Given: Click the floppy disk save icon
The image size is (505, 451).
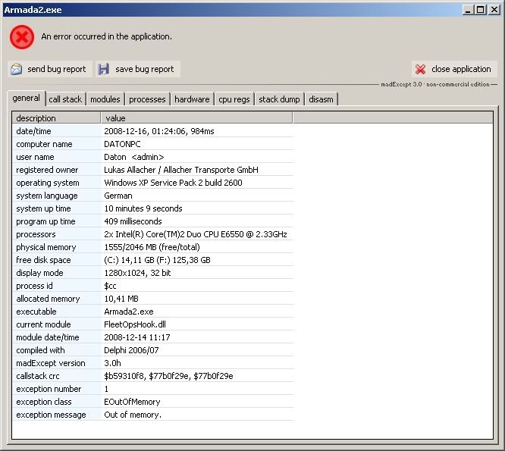Looking at the screenshot, I should click(x=103, y=69).
